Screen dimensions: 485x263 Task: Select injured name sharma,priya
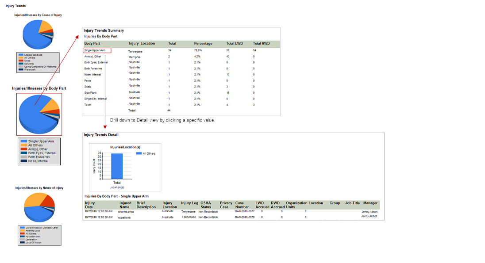pyautogui.click(x=126, y=212)
